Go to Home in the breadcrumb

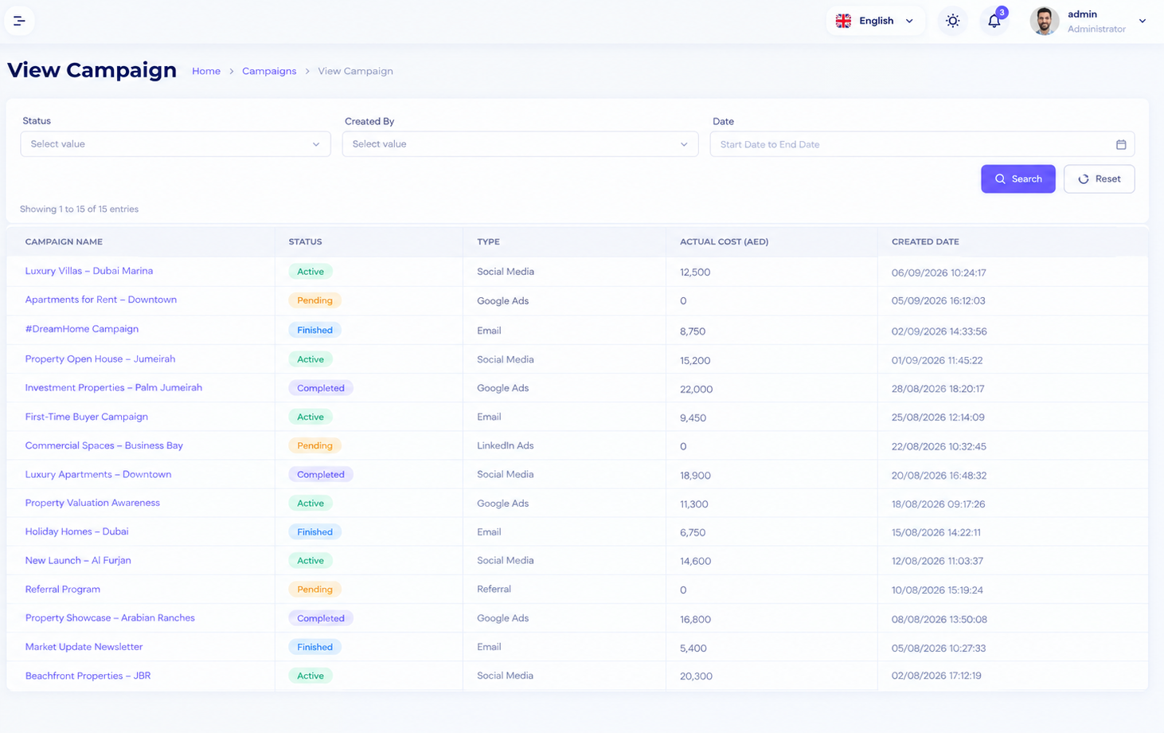coord(206,71)
